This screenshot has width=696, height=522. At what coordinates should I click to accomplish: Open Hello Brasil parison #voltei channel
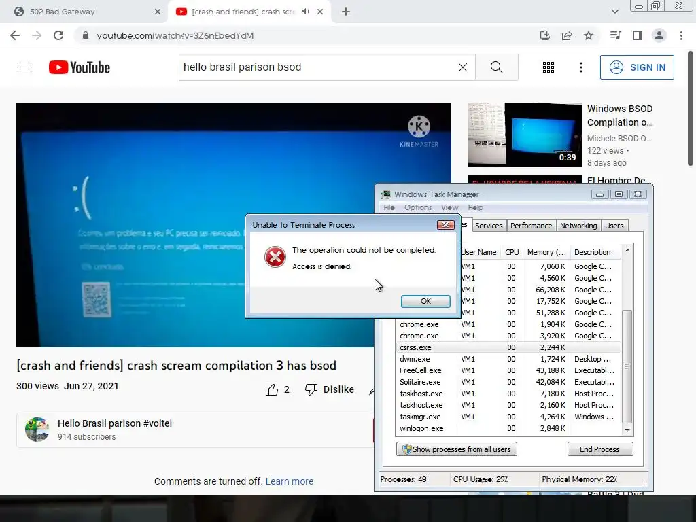114,423
